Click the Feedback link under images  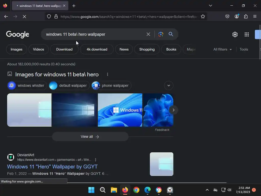point(162,130)
